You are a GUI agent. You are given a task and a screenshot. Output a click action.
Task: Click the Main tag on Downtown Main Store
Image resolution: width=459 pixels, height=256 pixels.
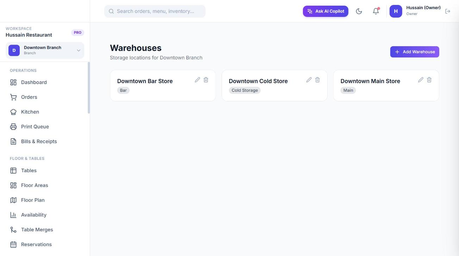348,90
